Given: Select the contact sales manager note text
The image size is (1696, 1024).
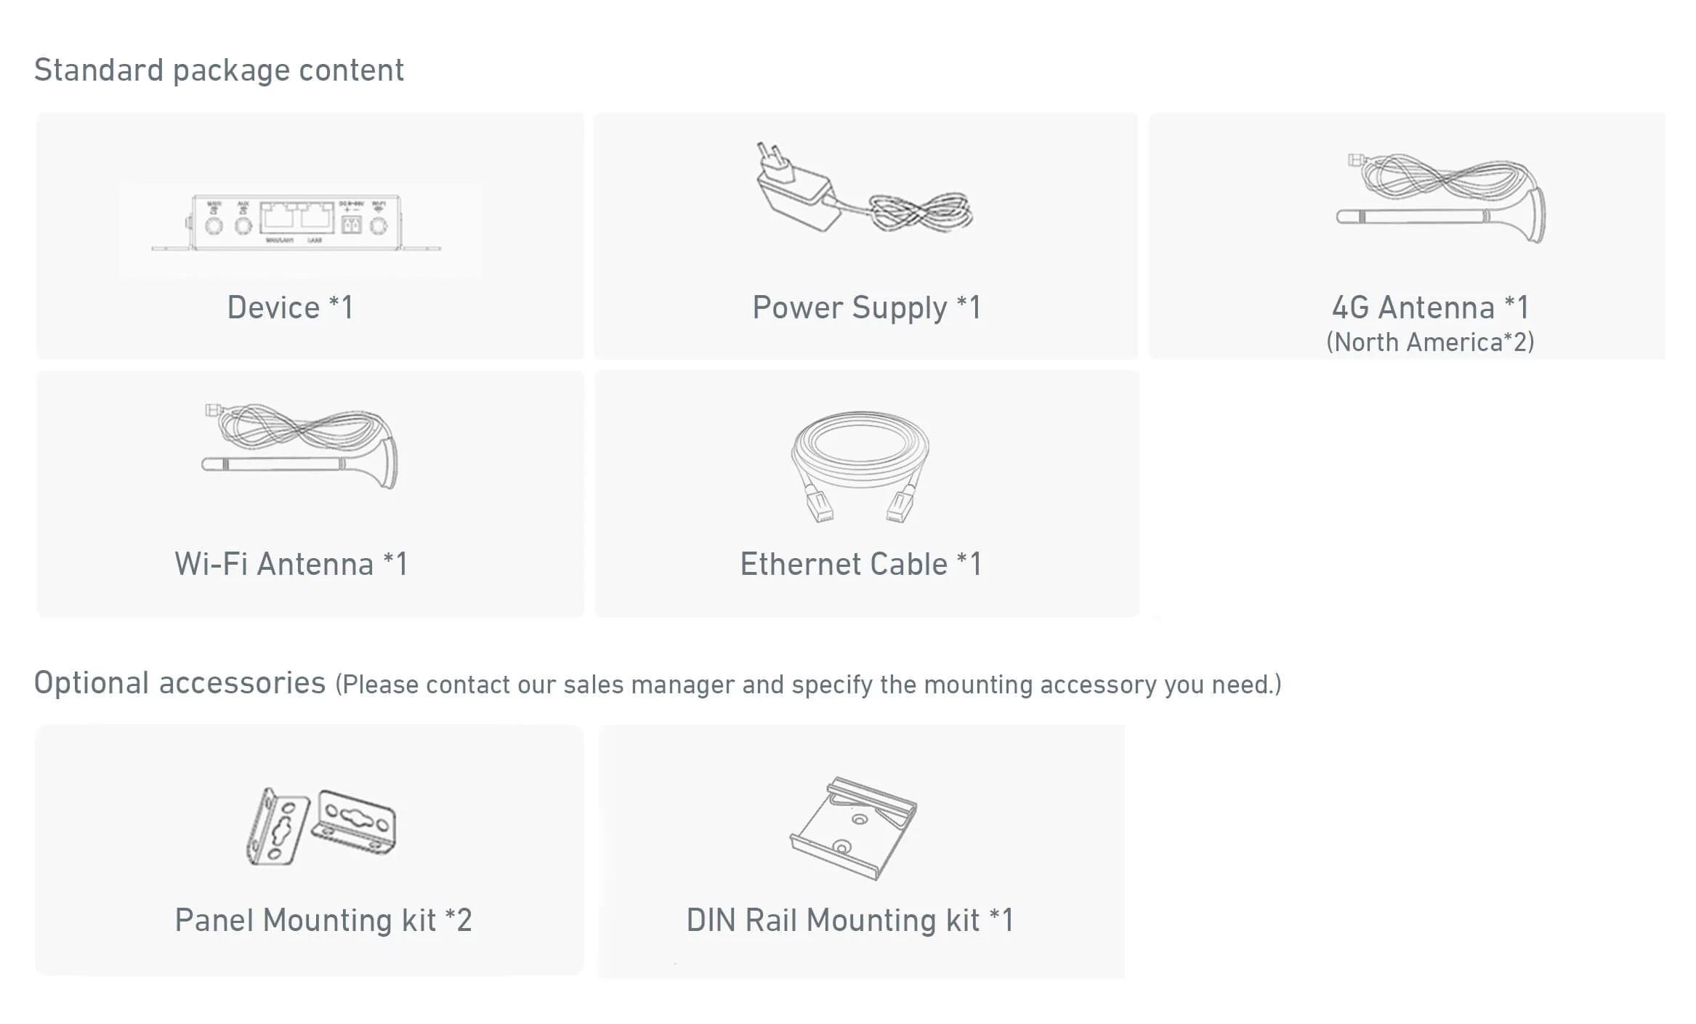Looking at the screenshot, I should tap(809, 685).
